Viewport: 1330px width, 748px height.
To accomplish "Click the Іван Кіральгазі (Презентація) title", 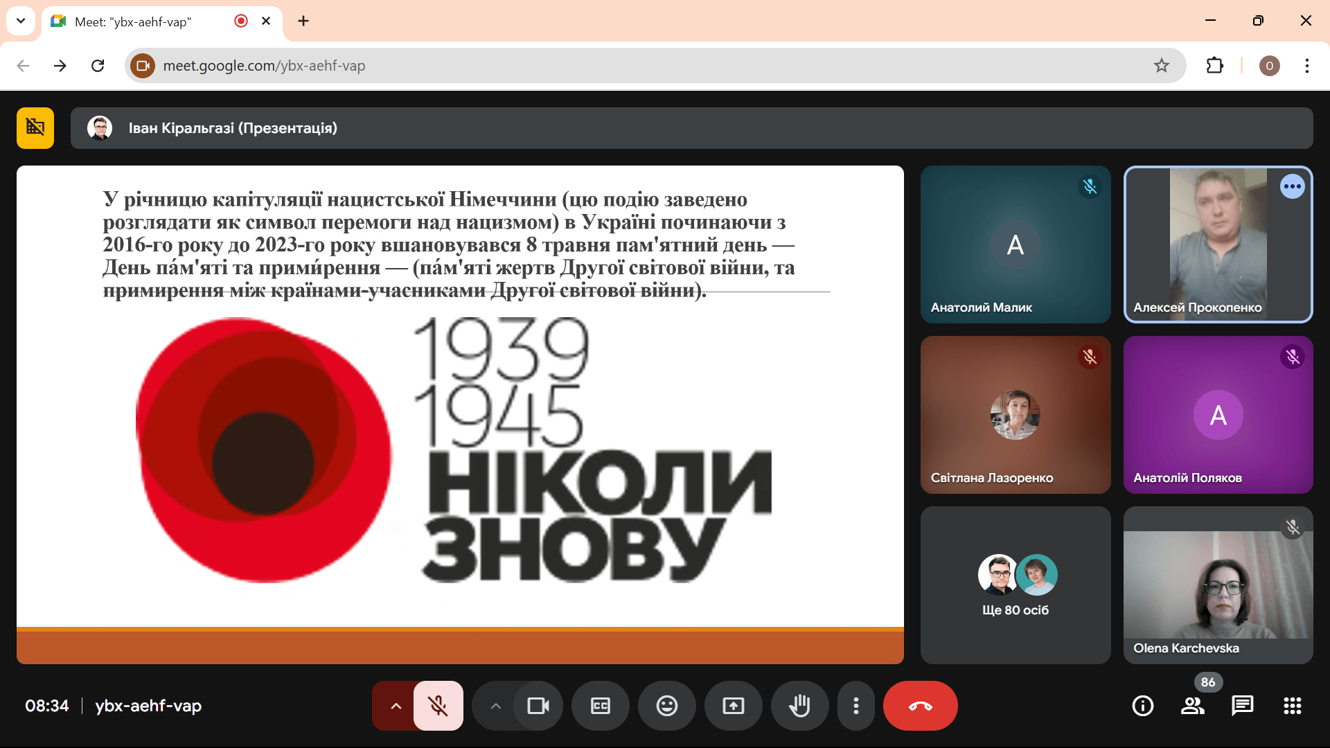I will pos(233,128).
